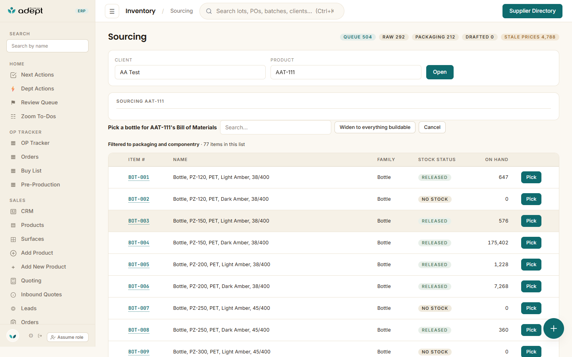Click the Quoting calculator icon
Screen dimensions: 572x357
click(13, 281)
